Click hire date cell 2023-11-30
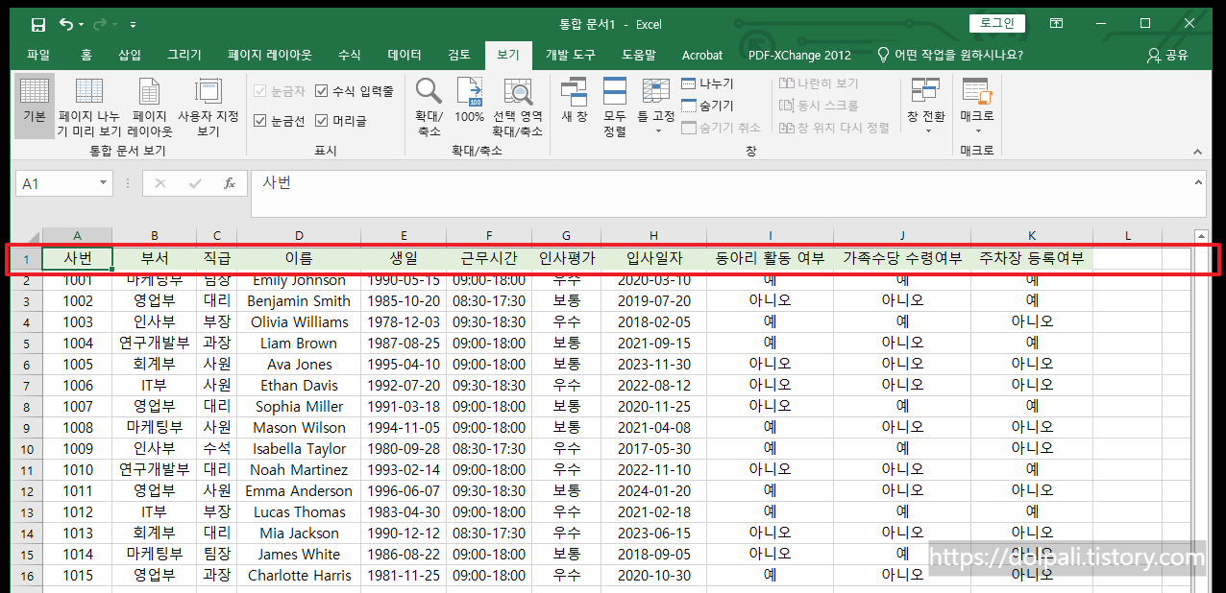This screenshot has width=1226, height=593. click(x=653, y=365)
